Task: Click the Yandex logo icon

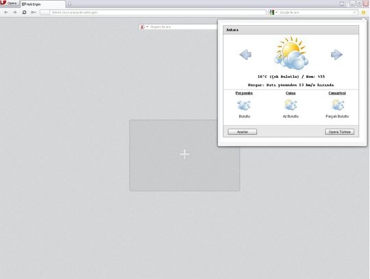Action: pos(142,27)
